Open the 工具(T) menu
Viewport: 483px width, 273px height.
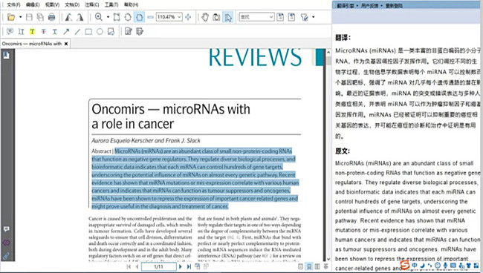point(111,4)
